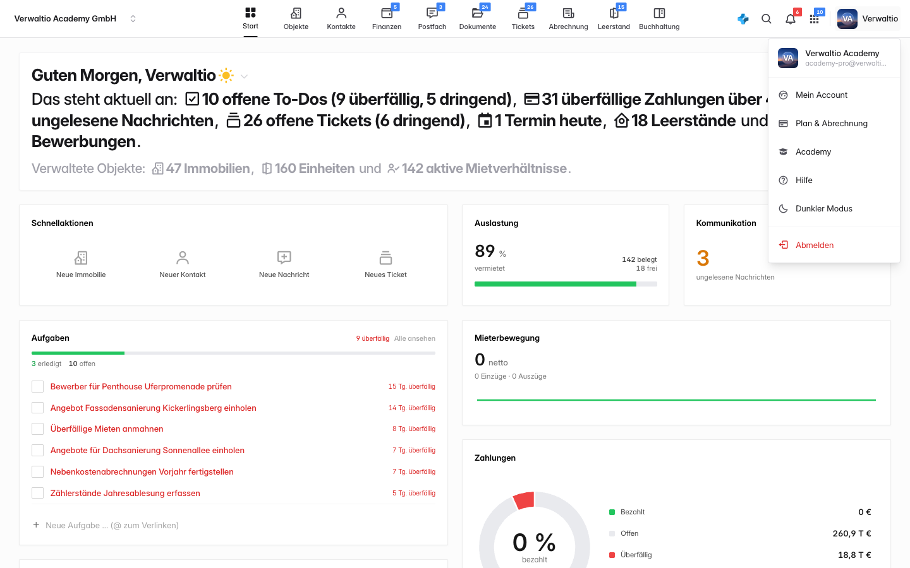Open the Dokumente section

[x=478, y=19]
